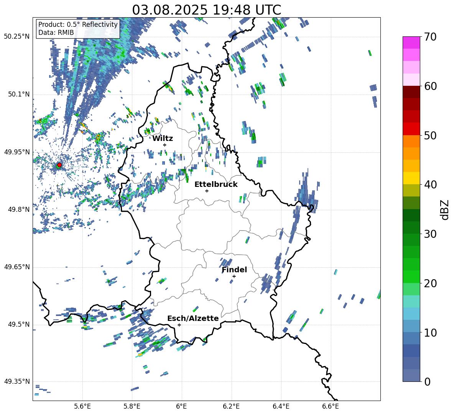454x414 pixels.
Task: Click the colorbar tick label 40
Action: (430, 185)
